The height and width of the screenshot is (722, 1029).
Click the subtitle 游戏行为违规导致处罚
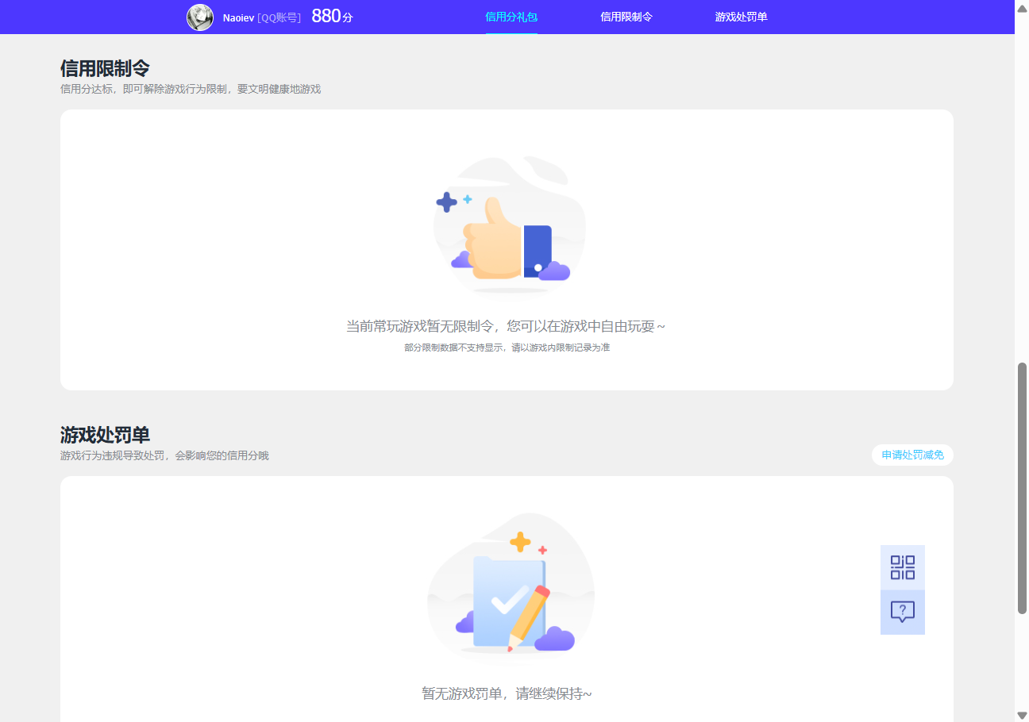[114, 455]
